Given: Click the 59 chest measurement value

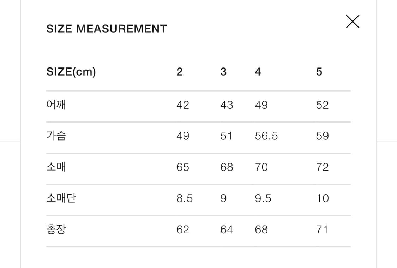Looking at the screenshot, I should pos(322,136).
